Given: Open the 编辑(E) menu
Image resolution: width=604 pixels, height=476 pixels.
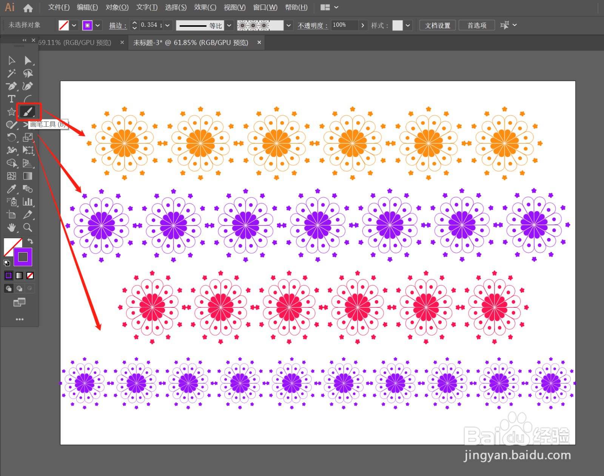Looking at the screenshot, I should [x=87, y=7].
